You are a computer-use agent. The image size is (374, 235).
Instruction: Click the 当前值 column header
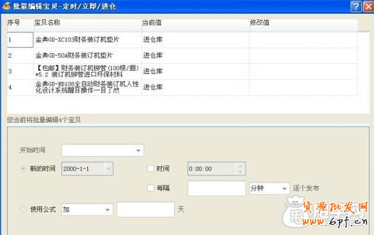(196, 25)
